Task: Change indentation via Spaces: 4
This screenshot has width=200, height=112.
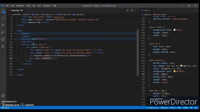Action: coord(164,108)
